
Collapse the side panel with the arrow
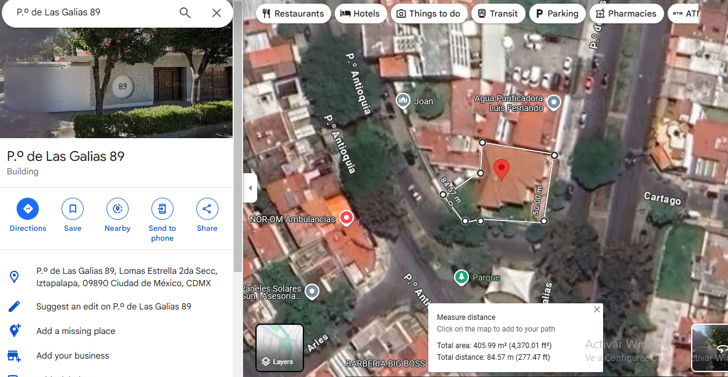pos(250,187)
